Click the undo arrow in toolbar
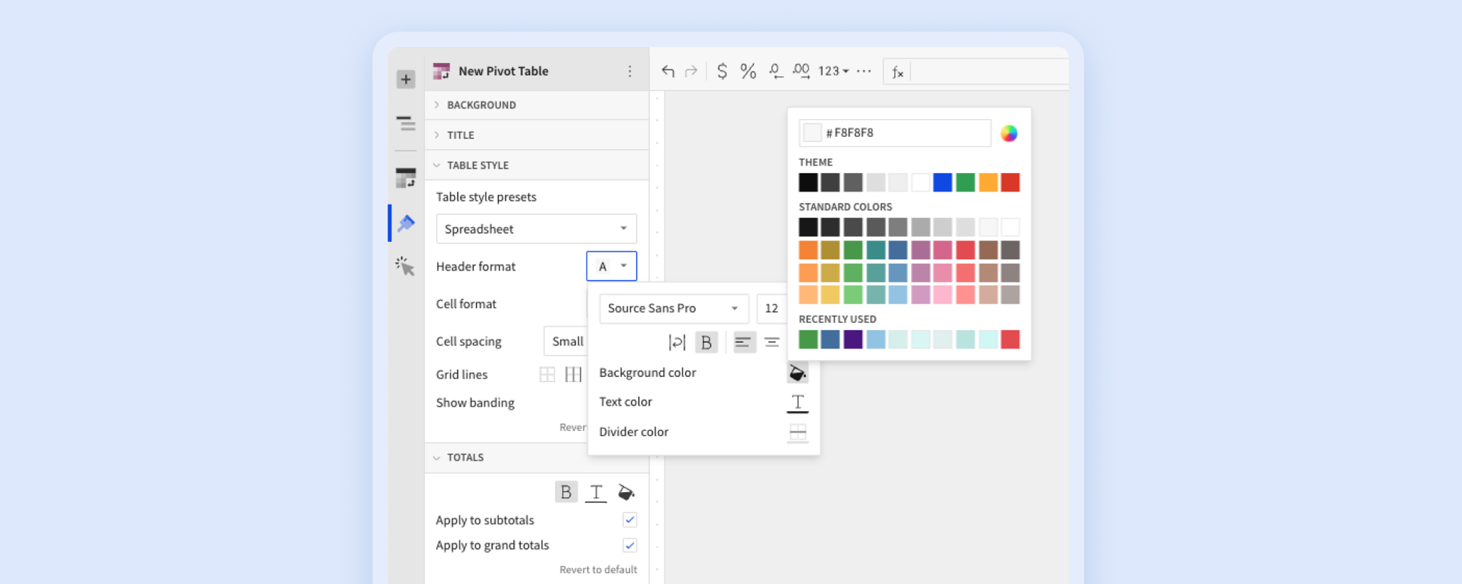The image size is (1462, 584). (x=668, y=71)
